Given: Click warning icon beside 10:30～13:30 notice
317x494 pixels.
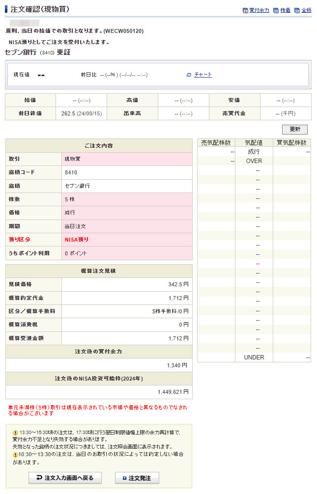Looking at the screenshot, I should (x=15, y=455).
